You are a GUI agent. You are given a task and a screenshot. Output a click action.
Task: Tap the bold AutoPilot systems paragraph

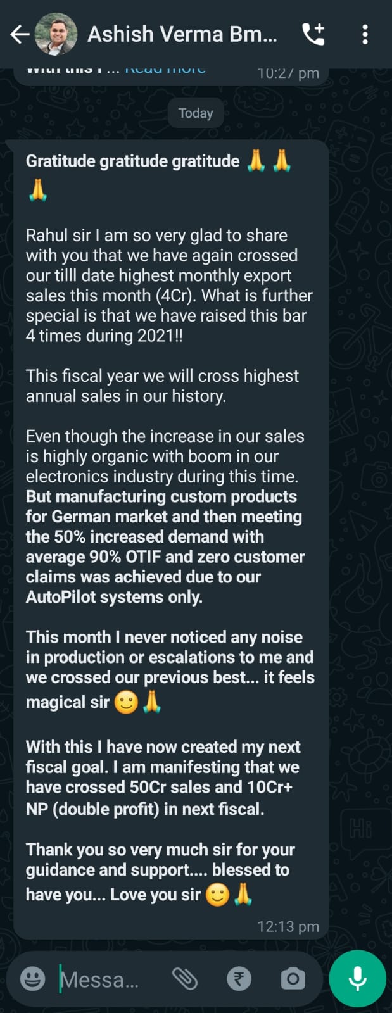pyautogui.click(x=165, y=546)
